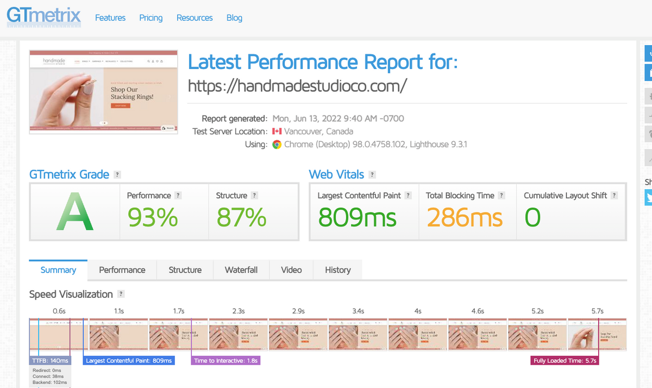The height and width of the screenshot is (388, 652).
Task: Click the Cumulative Layout Shift help icon
Action: click(614, 196)
